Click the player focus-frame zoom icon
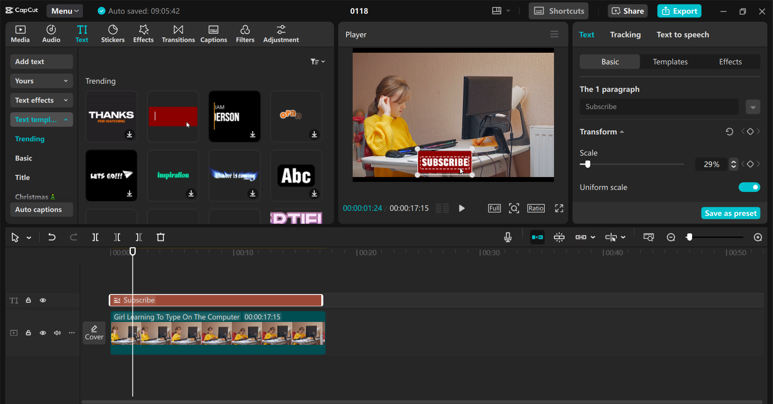Screen dimensions: 773x404 pyautogui.click(x=514, y=208)
